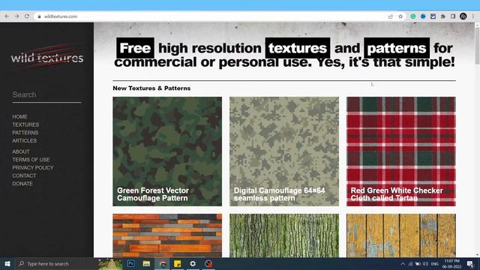Screen dimensions: 480x270
Task: Open Chrome's three-dot menu
Action: [x=473, y=16]
